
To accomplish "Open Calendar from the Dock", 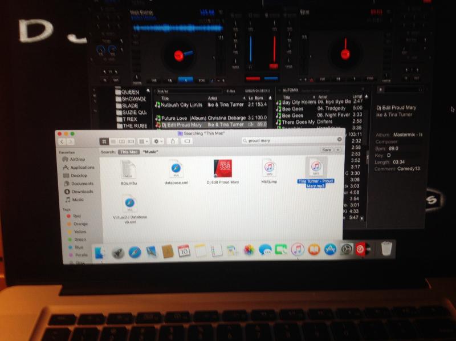I will 184,251.
